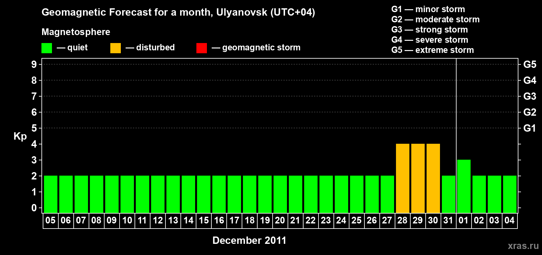The image size is (542, 255).
Task: Click the xras.ru watermark link
Action: (523, 246)
